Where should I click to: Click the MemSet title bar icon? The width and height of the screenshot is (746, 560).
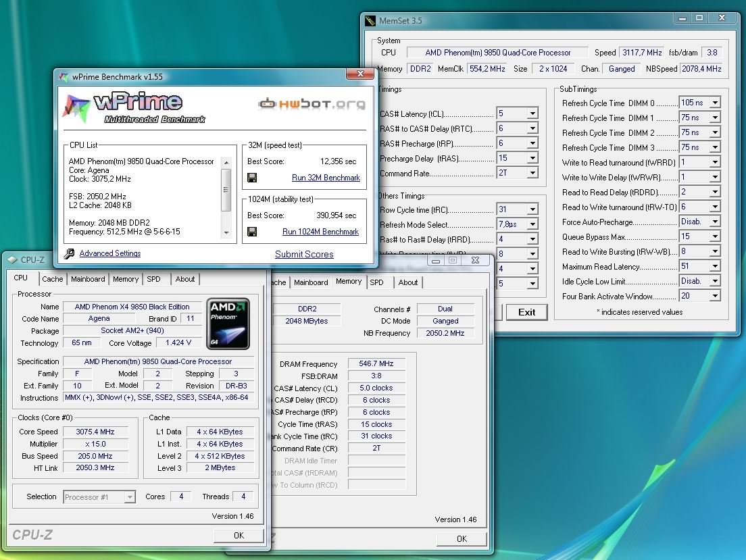pyautogui.click(x=370, y=20)
